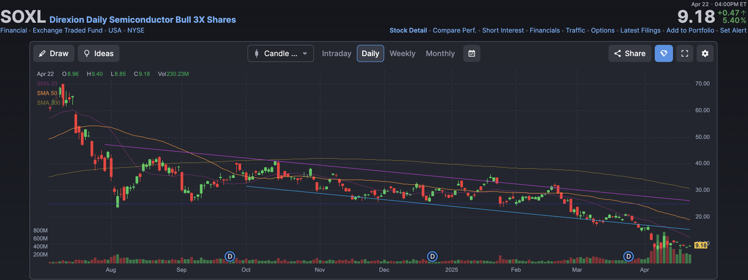Switch to the Monthly timeframe

tap(440, 53)
